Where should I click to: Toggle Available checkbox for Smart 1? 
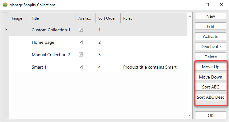coord(81,67)
